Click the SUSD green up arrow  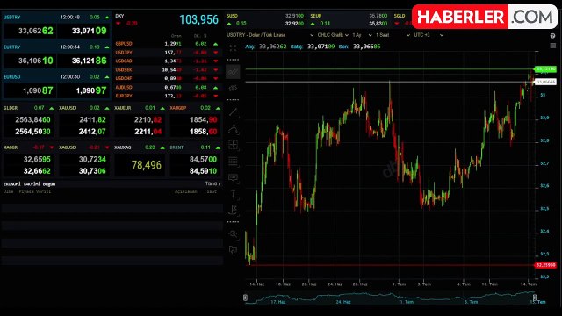(229, 24)
